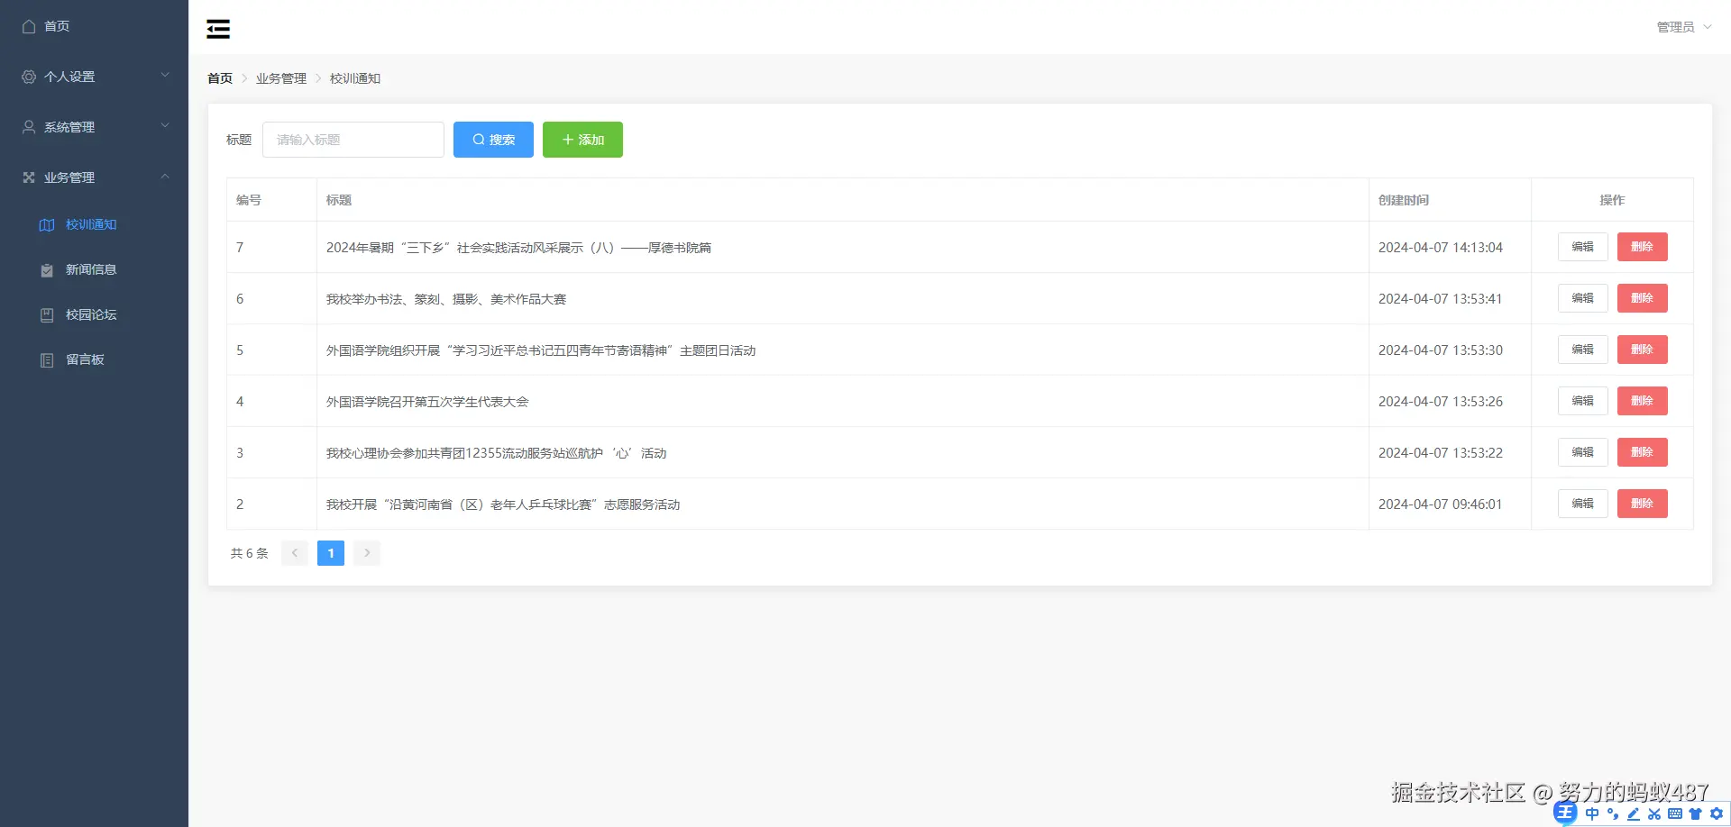Viewport: 1731px width, 827px height.
Task: Click the Sogou input method logo in tray
Action: click(x=1565, y=813)
